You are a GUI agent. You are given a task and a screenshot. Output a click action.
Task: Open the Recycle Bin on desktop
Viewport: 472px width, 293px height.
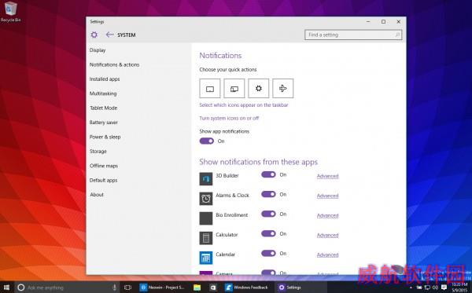tap(10, 12)
